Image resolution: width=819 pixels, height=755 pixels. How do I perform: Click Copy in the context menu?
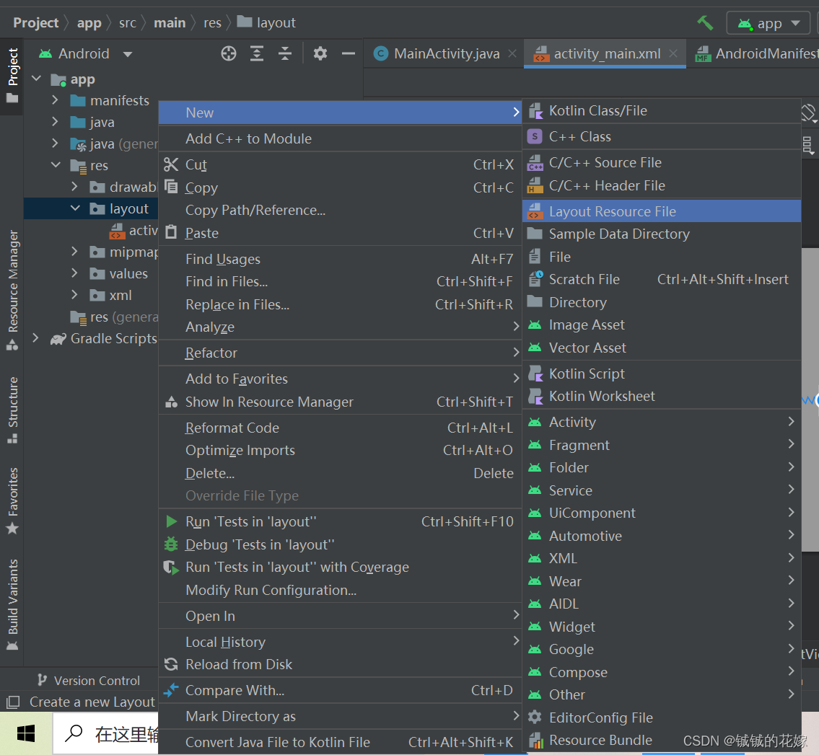point(340,187)
